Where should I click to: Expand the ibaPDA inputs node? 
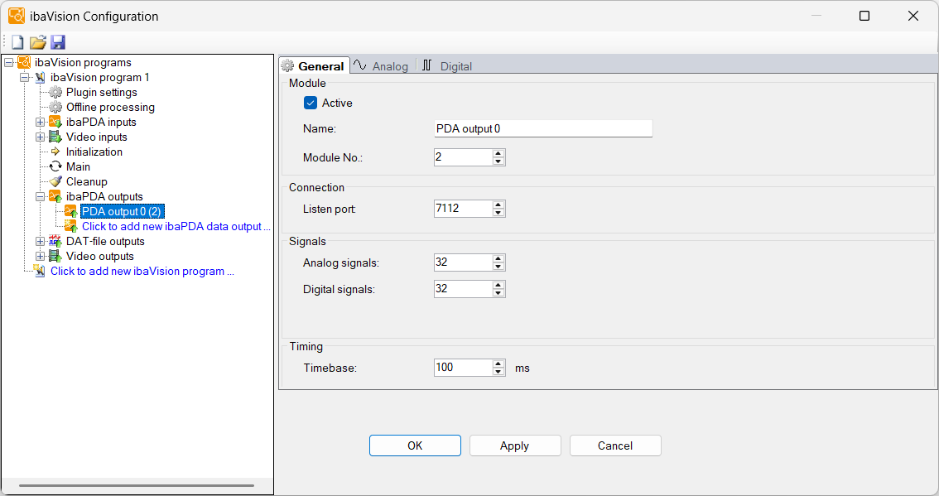point(40,123)
